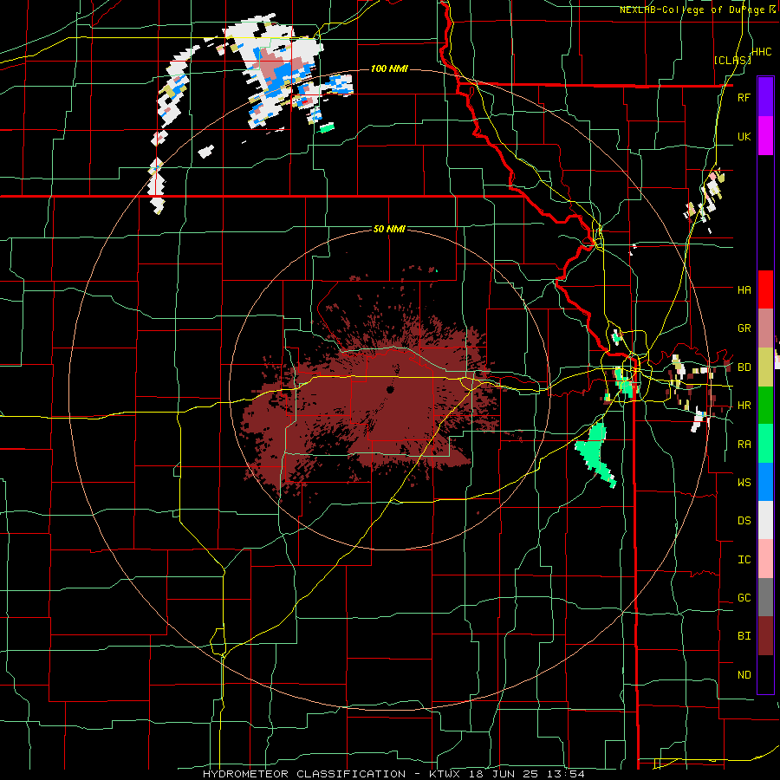The height and width of the screenshot is (780, 780).
Task: Click the red HA legend color swatch
Action: coord(765,289)
